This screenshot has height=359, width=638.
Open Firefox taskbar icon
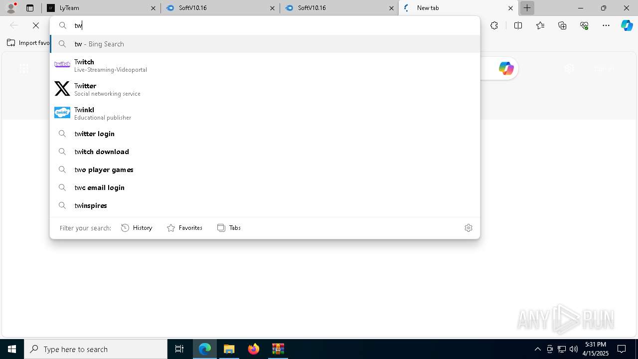tap(254, 349)
